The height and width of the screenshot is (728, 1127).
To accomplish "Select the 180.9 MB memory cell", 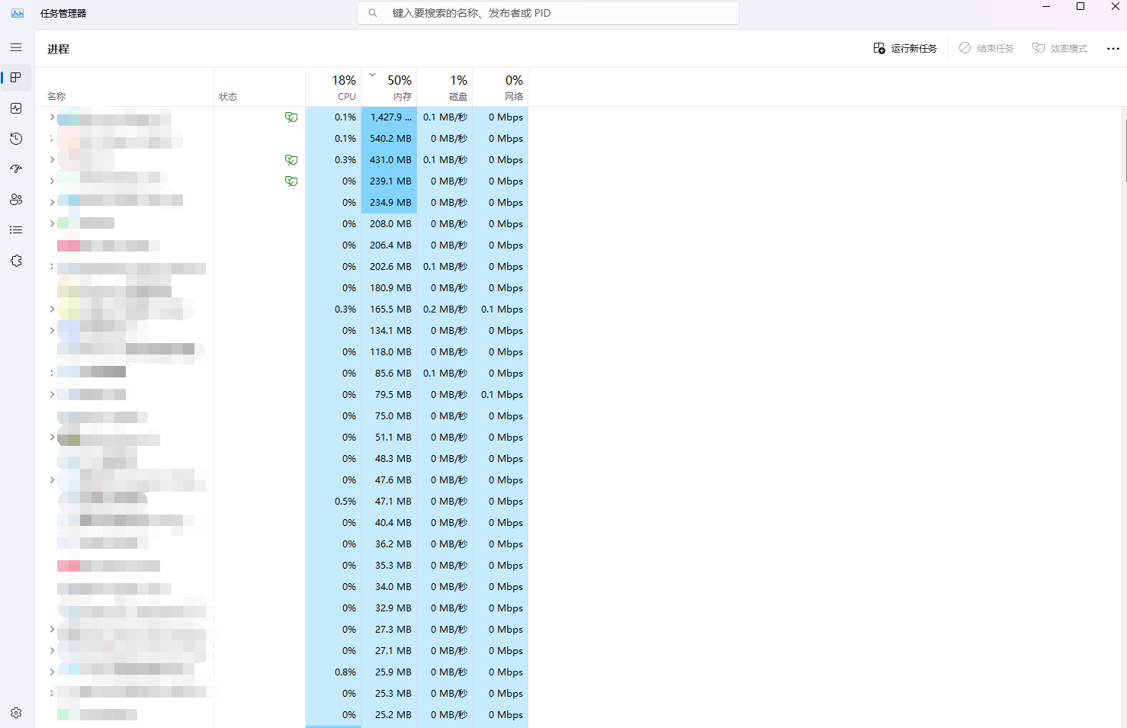I will (389, 288).
